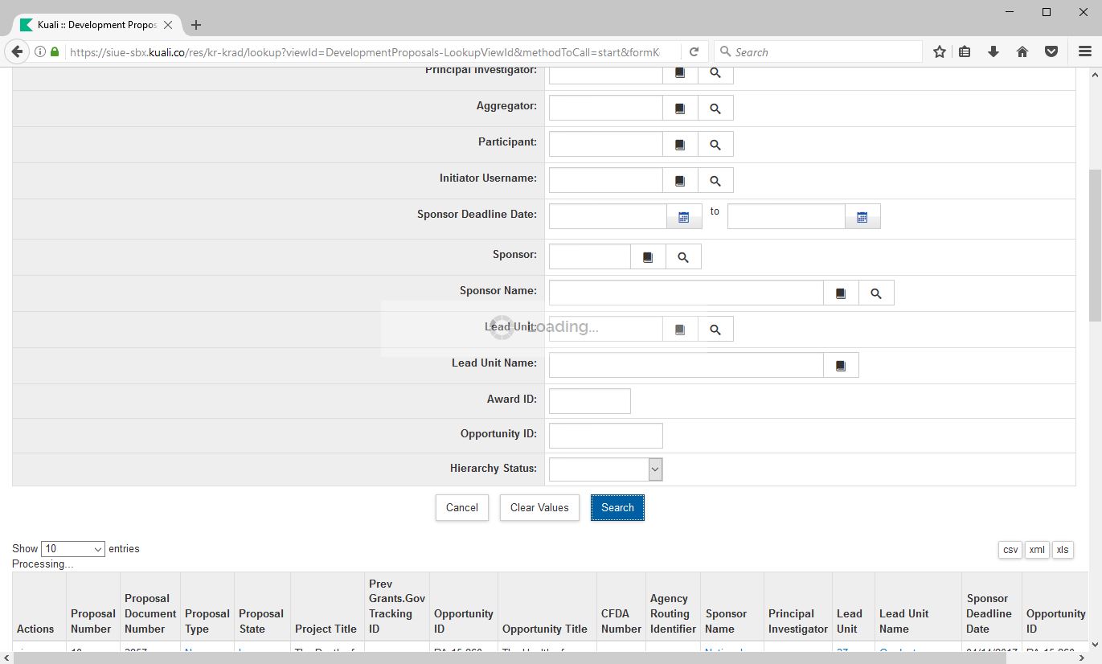
Task: Select the Kuali Development Proposal browser tab
Action: [96, 25]
